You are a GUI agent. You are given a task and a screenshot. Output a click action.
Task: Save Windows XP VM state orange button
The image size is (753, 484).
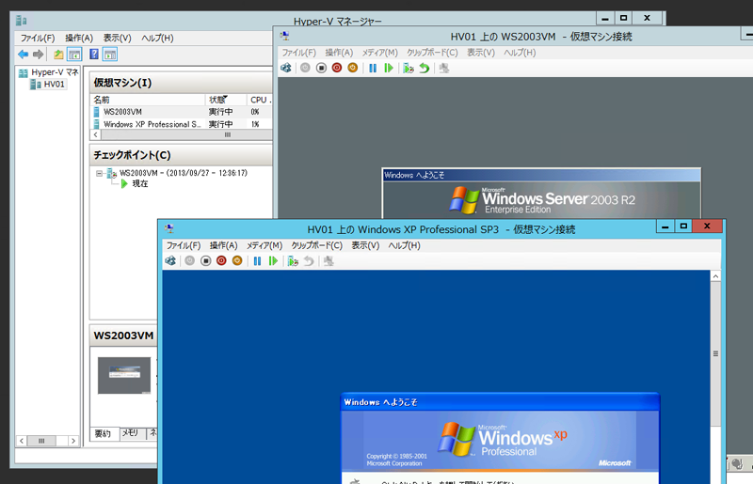coord(237,261)
